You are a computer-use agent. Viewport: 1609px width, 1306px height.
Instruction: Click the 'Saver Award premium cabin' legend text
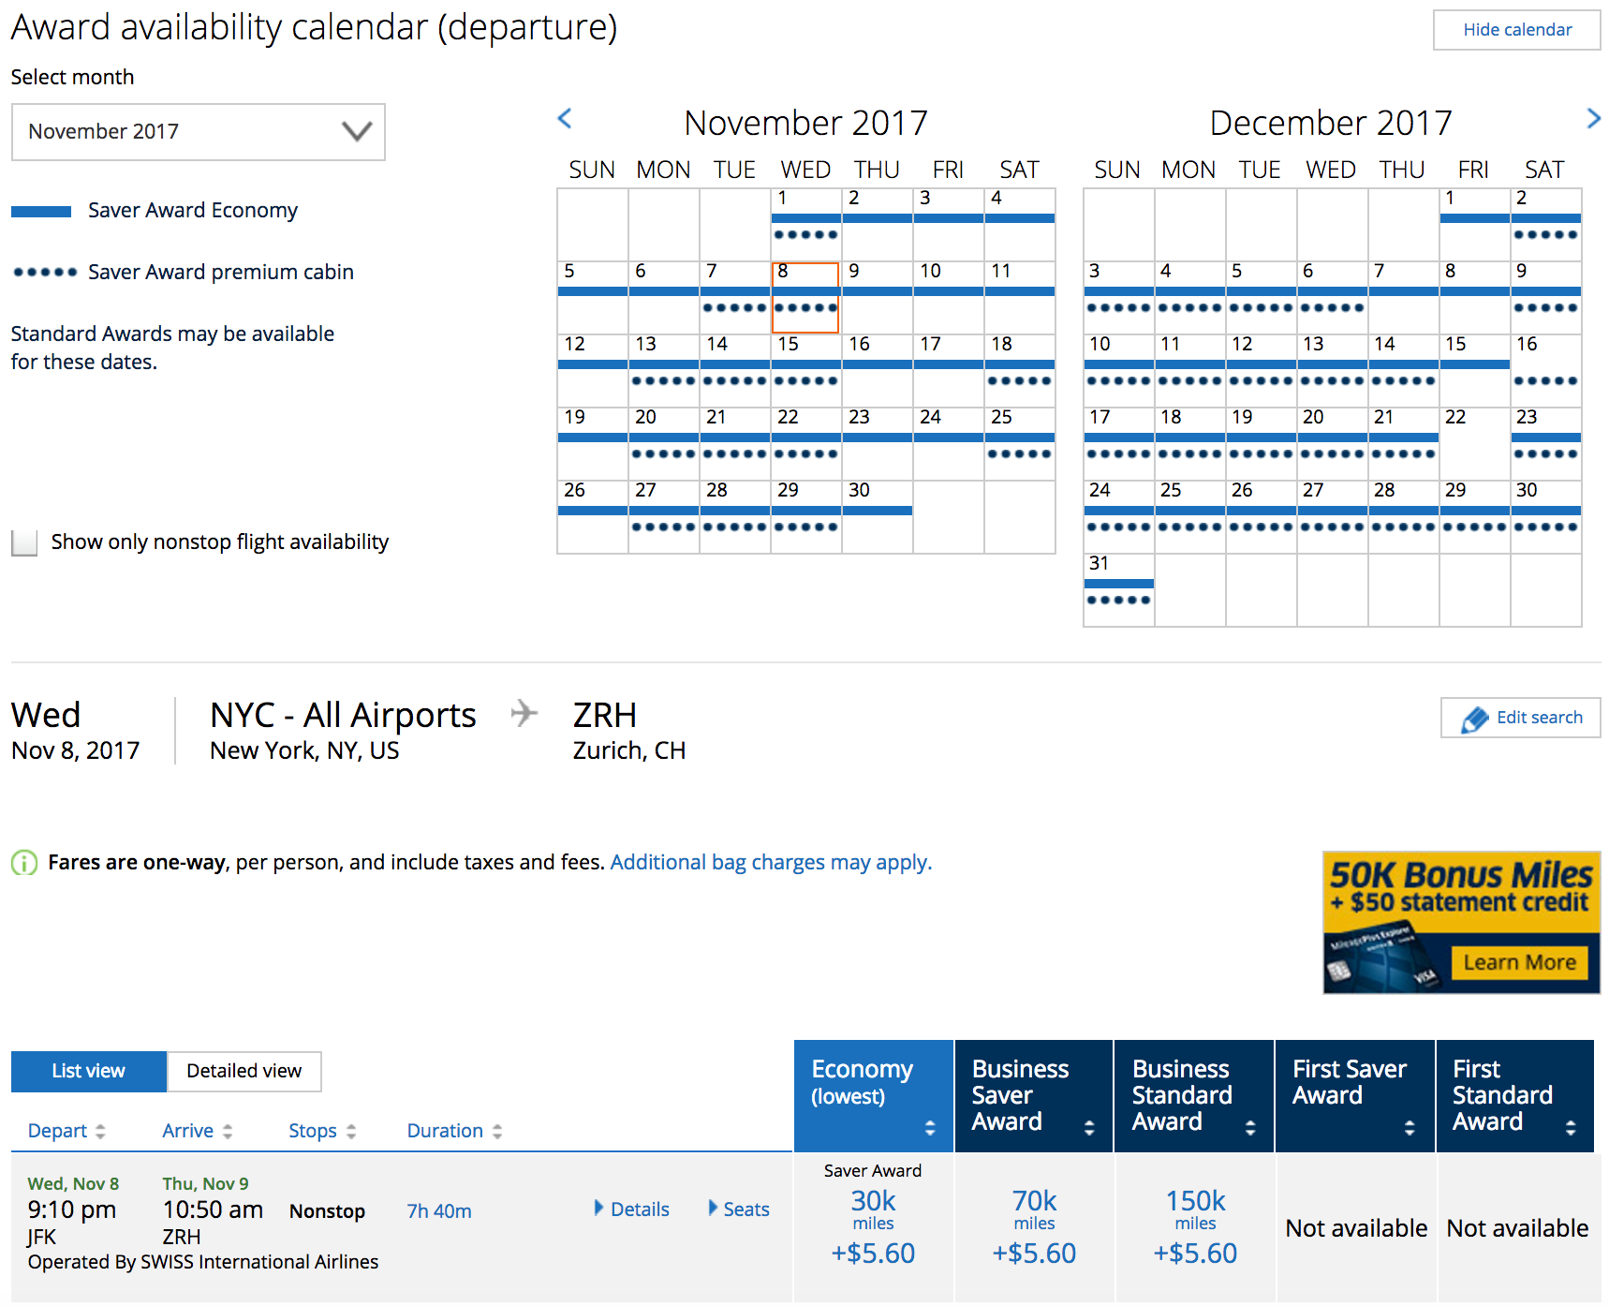tap(221, 273)
